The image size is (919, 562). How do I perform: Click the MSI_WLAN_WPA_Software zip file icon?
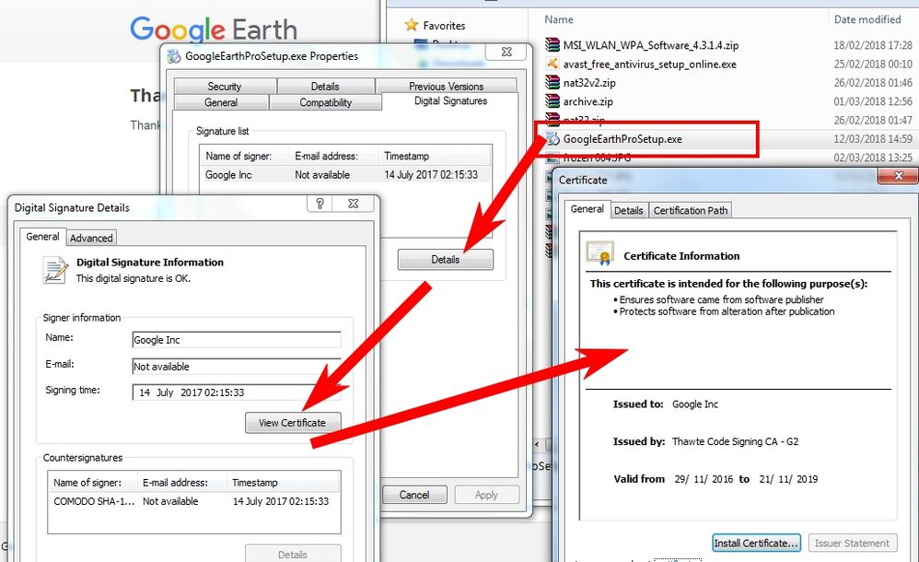(553, 45)
